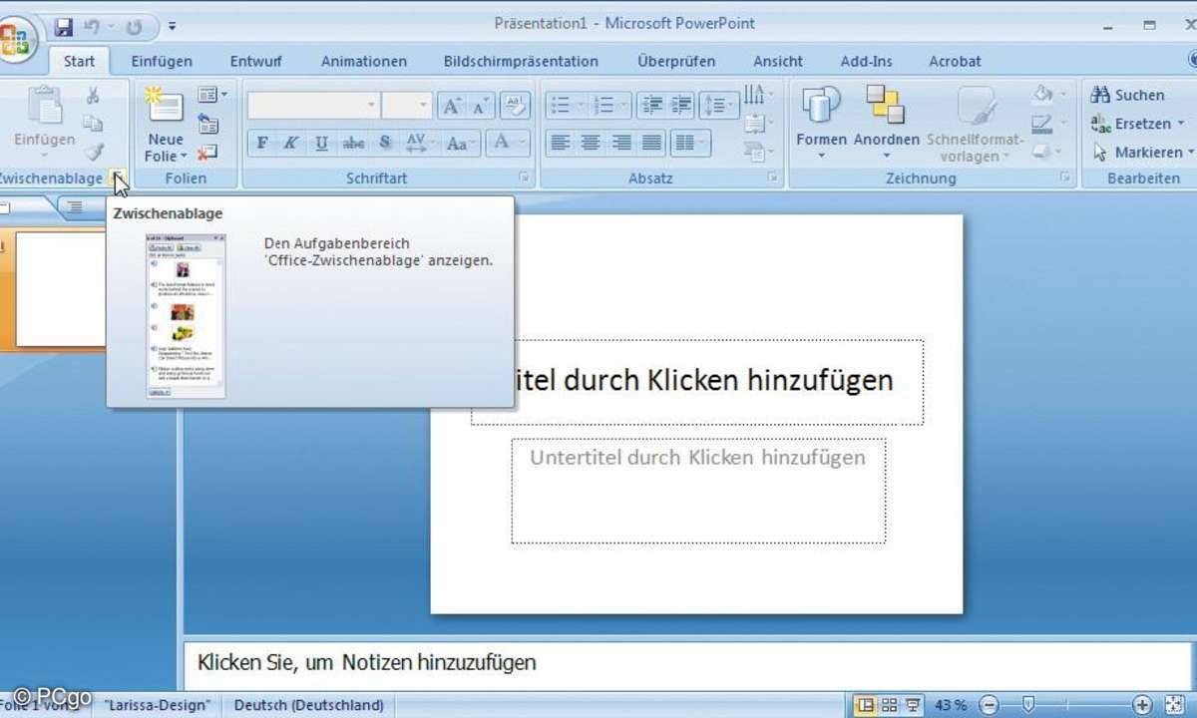The height and width of the screenshot is (718, 1197).
Task: Open the font size combo box
Action: click(x=407, y=105)
